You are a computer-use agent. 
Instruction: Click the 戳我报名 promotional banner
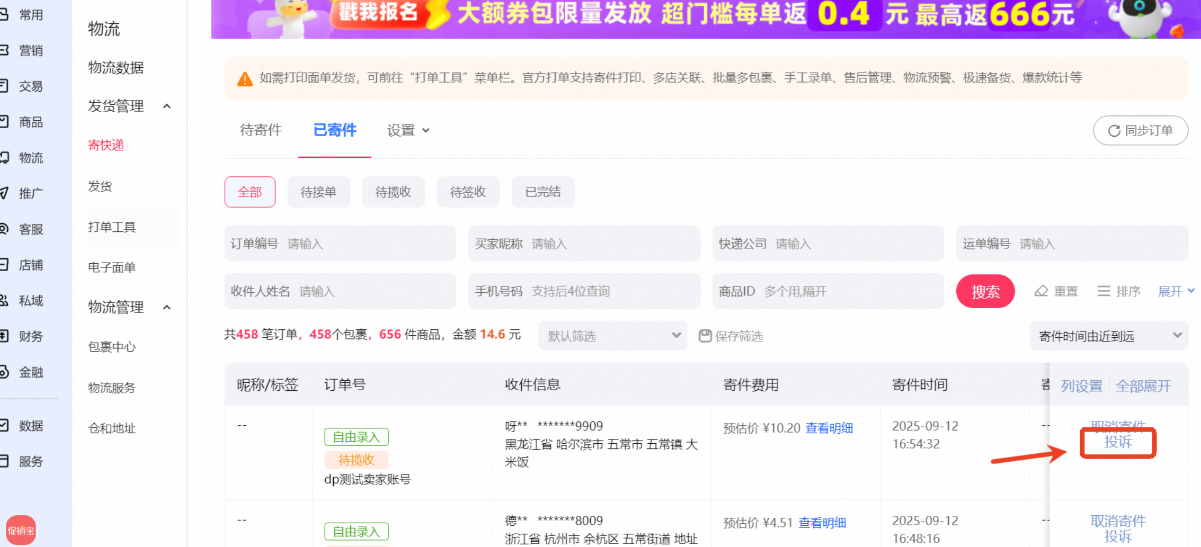(x=706, y=19)
